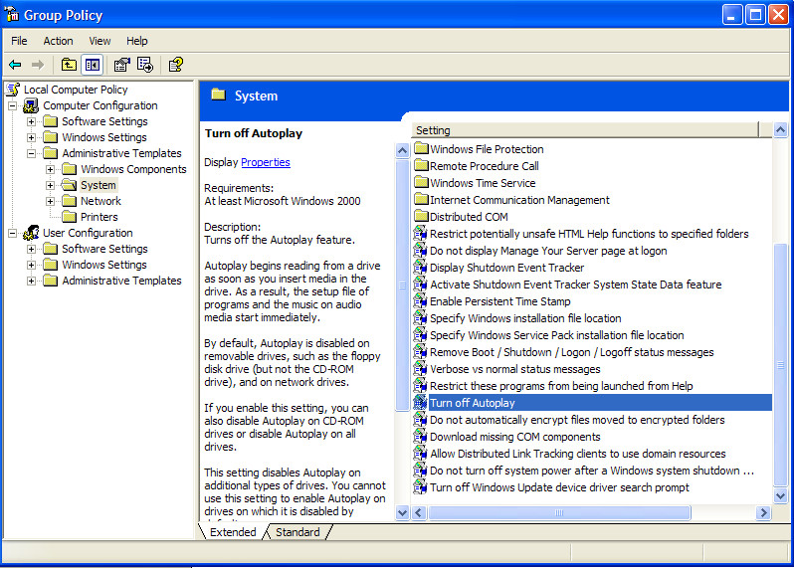Select 'Allow Distributed Link Tracking clients' setting

(x=577, y=454)
